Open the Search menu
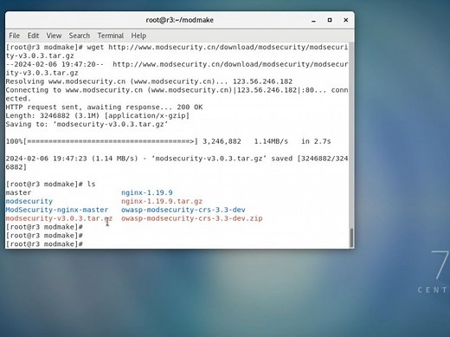Image resolution: width=450 pixels, height=337 pixels. point(79,36)
